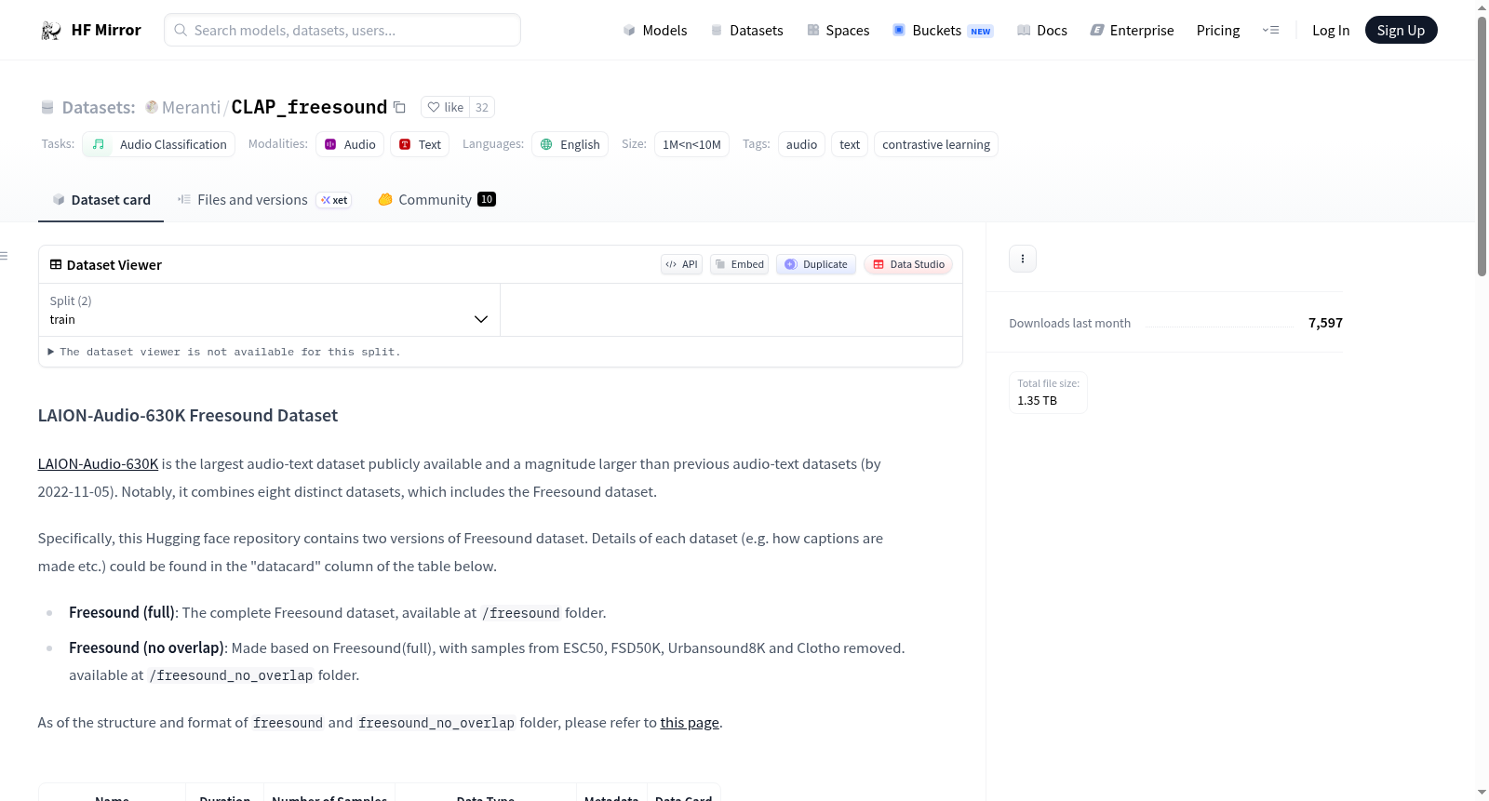Image resolution: width=1489 pixels, height=801 pixels.
Task: Copy the dataset name with the copy icon
Action: click(x=399, y=107)
